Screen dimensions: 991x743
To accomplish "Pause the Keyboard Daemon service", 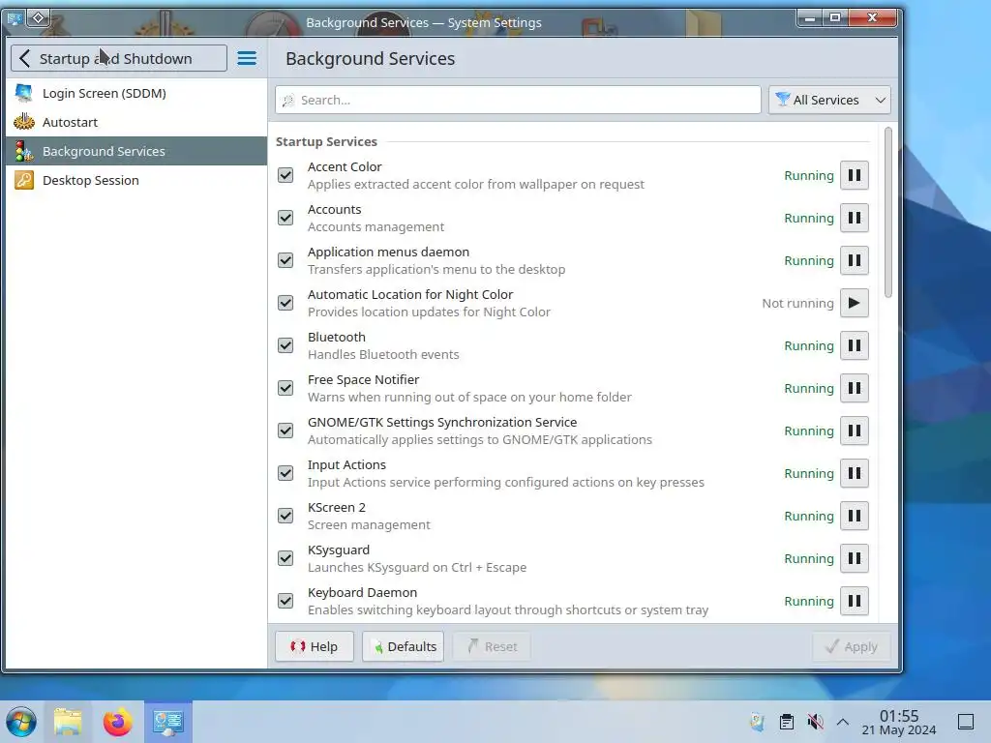I will pos(854,601).
